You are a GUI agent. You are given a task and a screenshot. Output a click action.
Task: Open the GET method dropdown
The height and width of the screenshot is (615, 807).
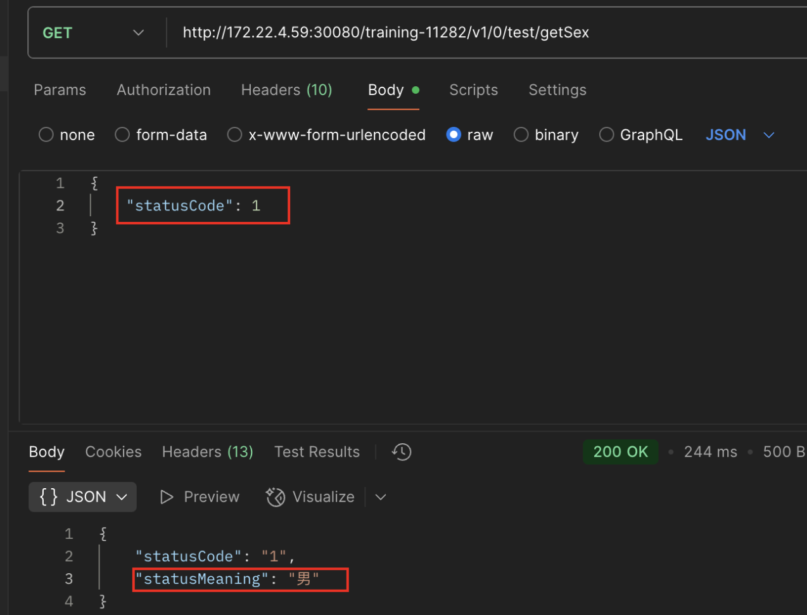click(x=93, y=33)
